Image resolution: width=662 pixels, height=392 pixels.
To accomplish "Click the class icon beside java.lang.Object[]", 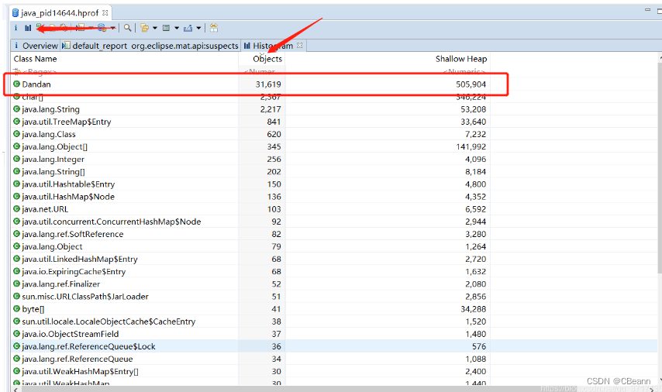I will [16, 146].
